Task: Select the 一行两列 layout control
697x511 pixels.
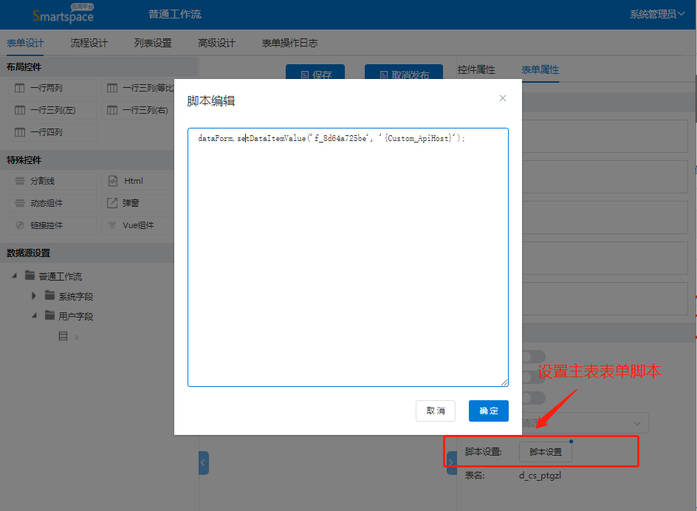Action: (x=46, y=88)
